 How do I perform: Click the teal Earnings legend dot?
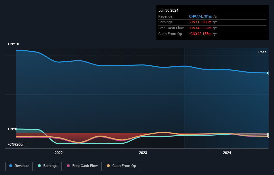click(x=39, y=166)
